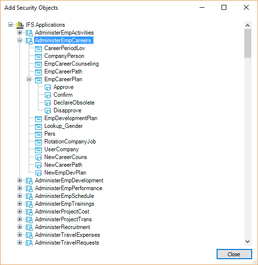Select the AdministerEmpTrainings label
Image resolution: width=258 pixels, height=265 pixels.
click(x=64, y=204)
